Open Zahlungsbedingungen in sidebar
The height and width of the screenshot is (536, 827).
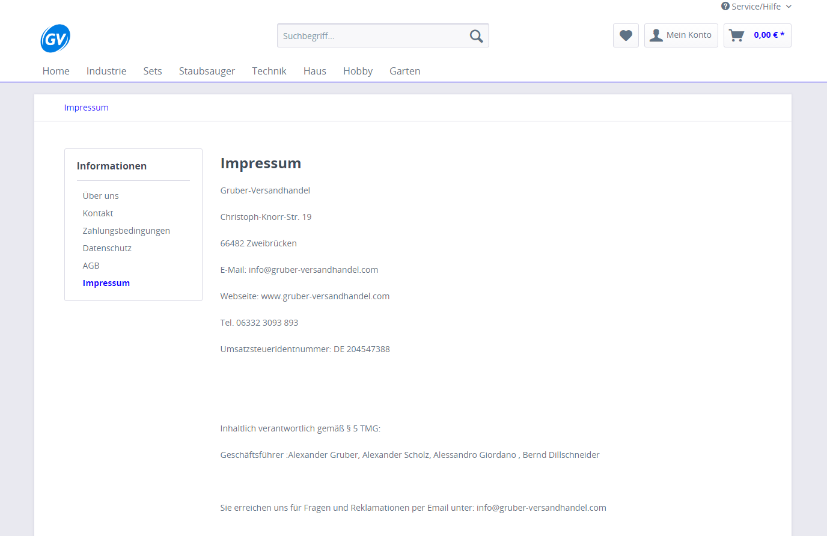[126, 231]
